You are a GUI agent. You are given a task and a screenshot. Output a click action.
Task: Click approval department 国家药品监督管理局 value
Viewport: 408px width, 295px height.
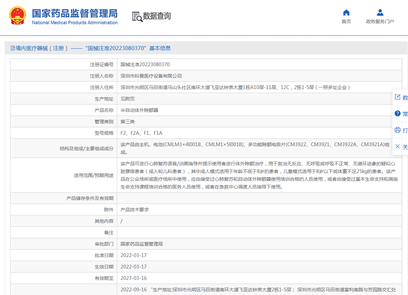tap(142, 244)
